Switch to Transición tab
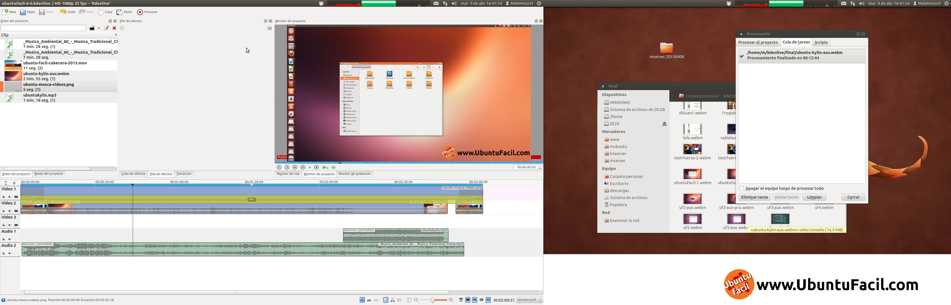951x305 pixels. click(184, 174)
